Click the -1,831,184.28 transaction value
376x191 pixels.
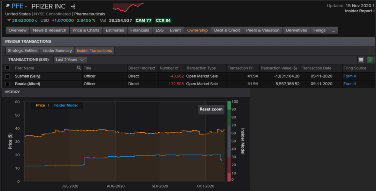pyautogui.click(x=287, y=76)
